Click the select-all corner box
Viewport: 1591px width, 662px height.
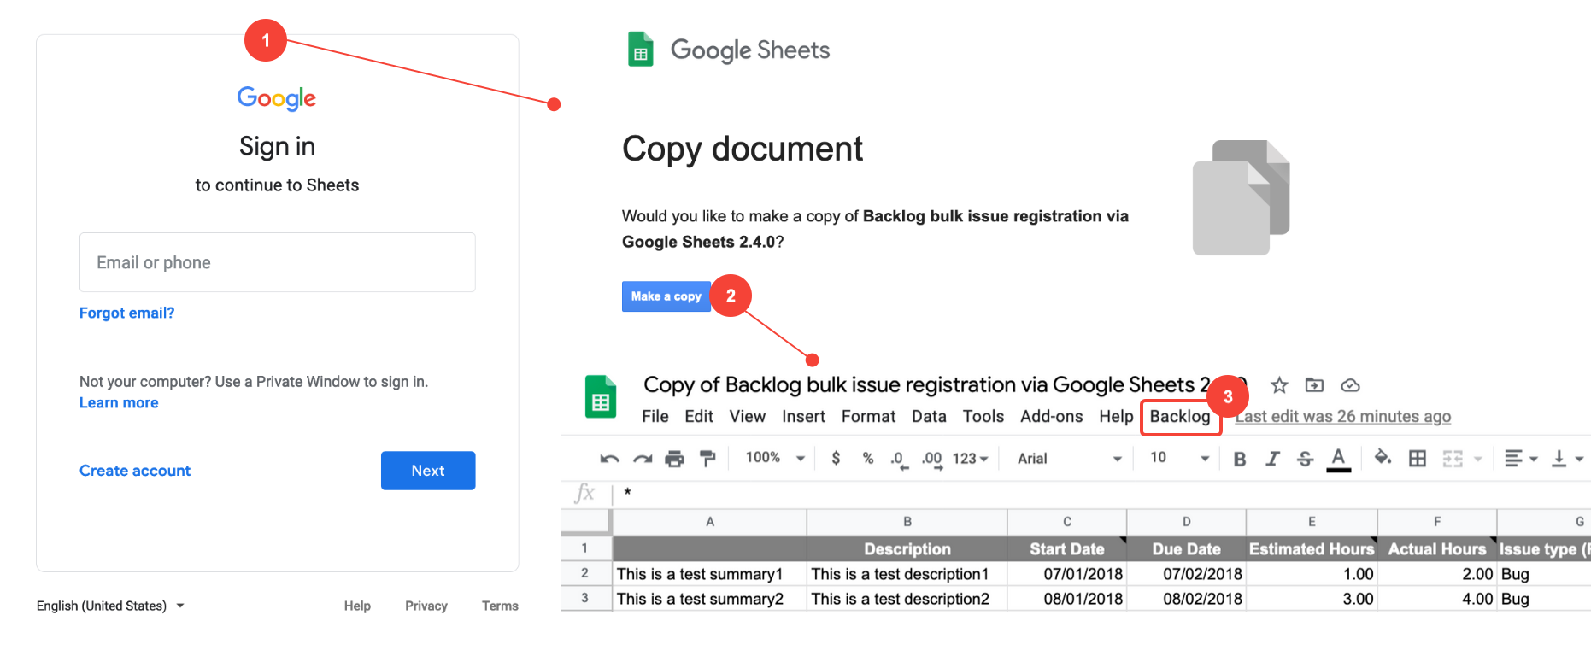[x=586, y=522]
